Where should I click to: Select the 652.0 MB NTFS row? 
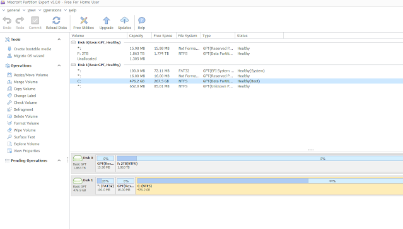point(237,86)
